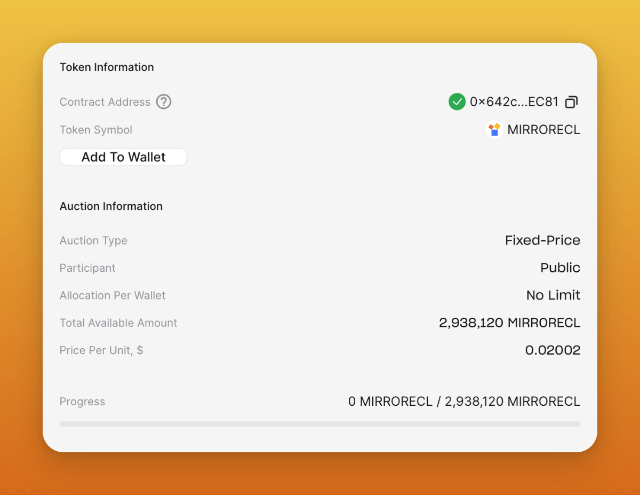This screenshot has width=640, height=495.
Task: Click the 0.02002 price per unit value
Action: (553, 350)
